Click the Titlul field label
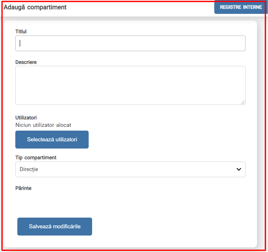This screenshot has width=268, height=252. point(21,31)
